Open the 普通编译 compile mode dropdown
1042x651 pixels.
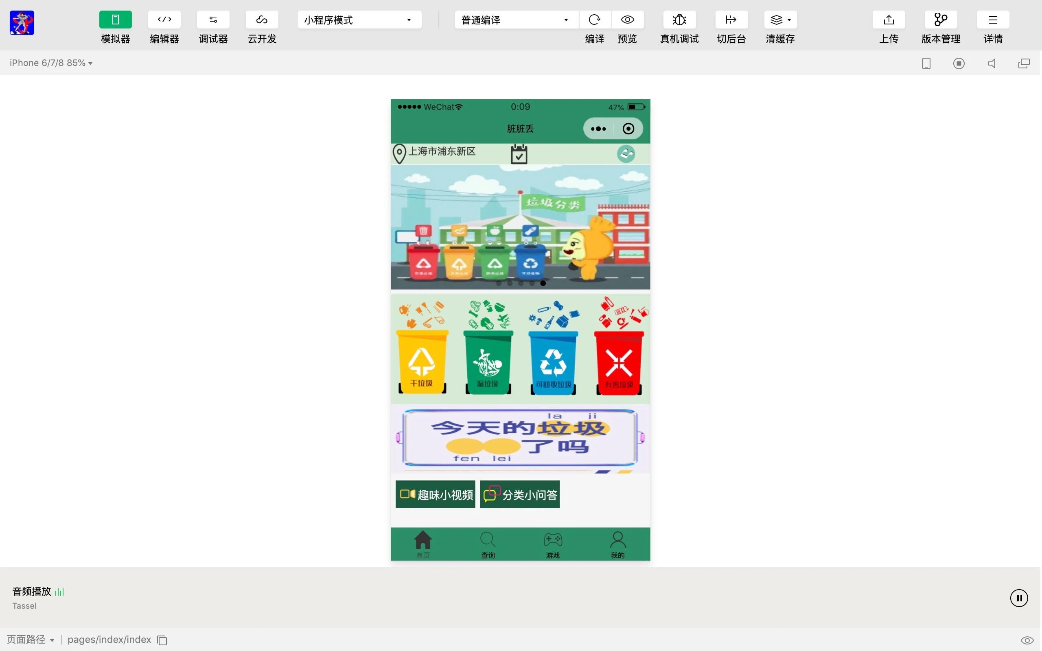click(x=516, y=20)
